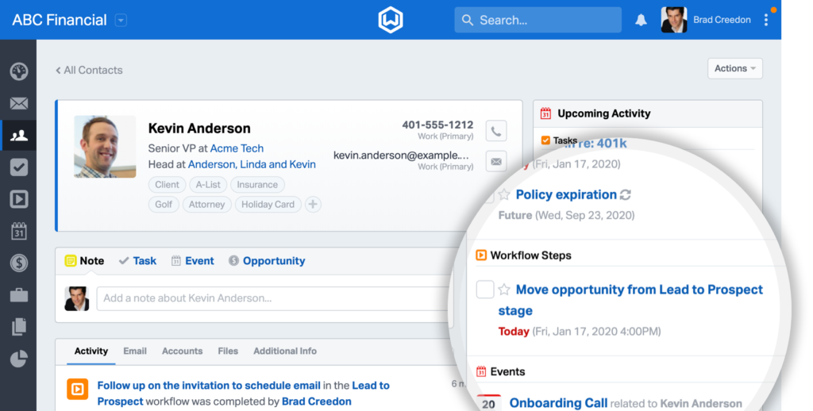Click the Add a note input field
Image resolution: width=813 pixels, height=411 pixels.
click(273, 298)
